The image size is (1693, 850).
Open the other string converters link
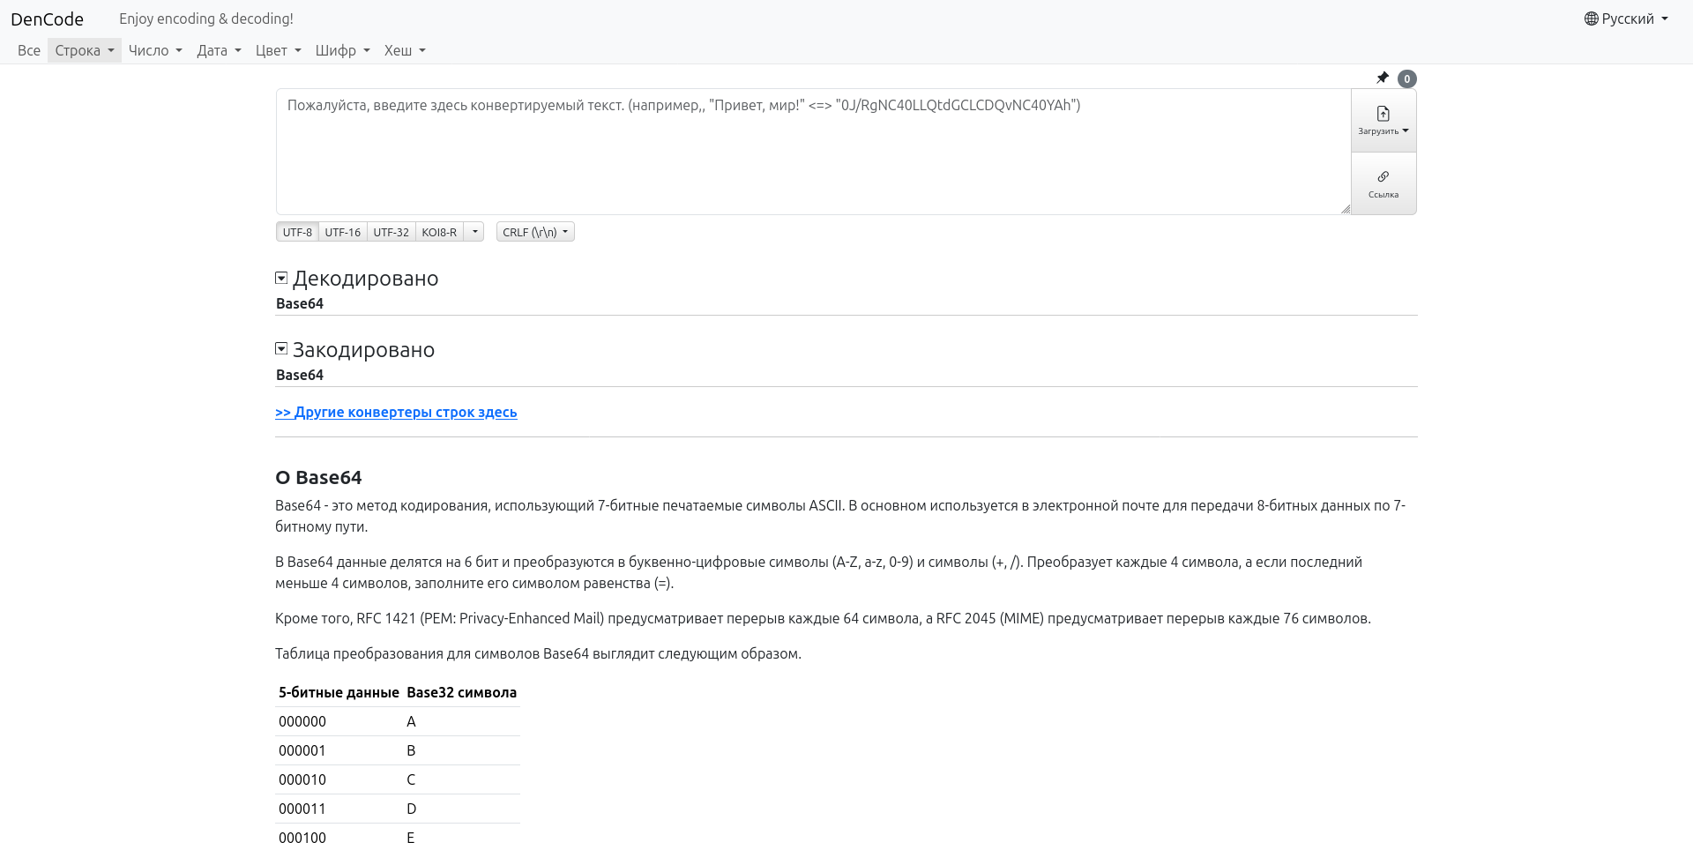pos(396,412)
